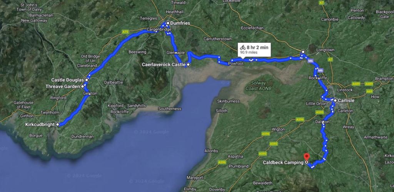Viewport: 394px width, 192px height.
Task: Select the Caerlaverock Castle waypoint marker
Action: [x=188, y=65]
